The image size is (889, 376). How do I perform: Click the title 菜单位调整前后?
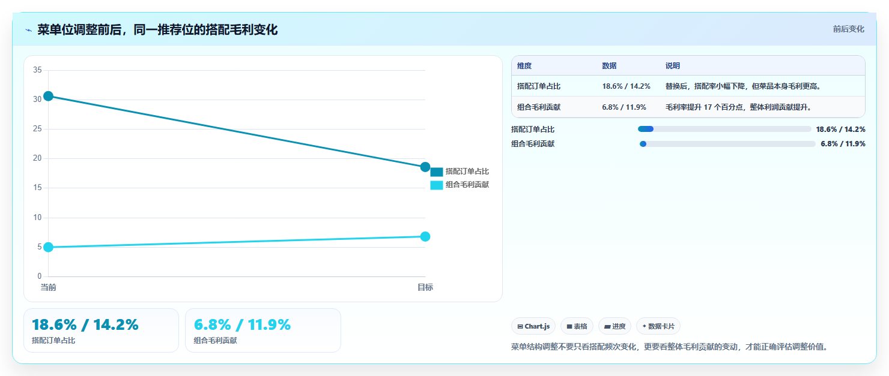[157, 29]
